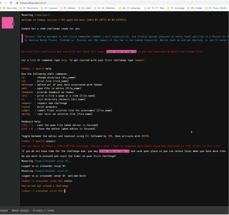Screen dimensions: 229x215
Task: Click the 'request' command in help list
Action: pos(26,103)
